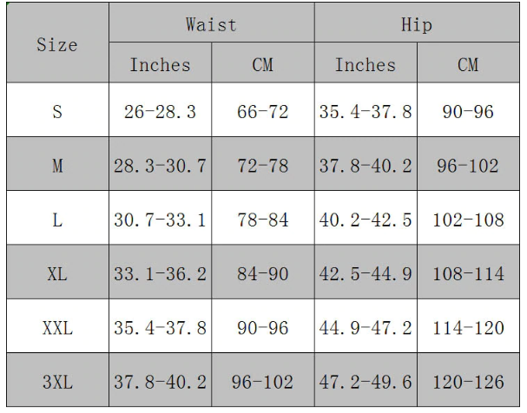Viewport: 527px width, 413px height.
Task: Click the Size header cell
Action: (57, 43)
